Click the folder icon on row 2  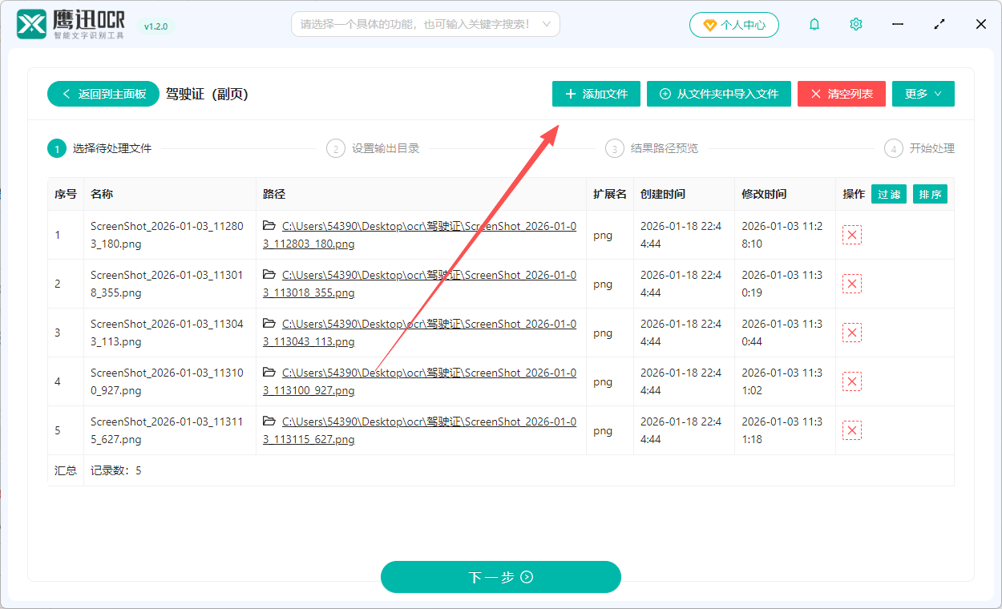pos(270,274)
